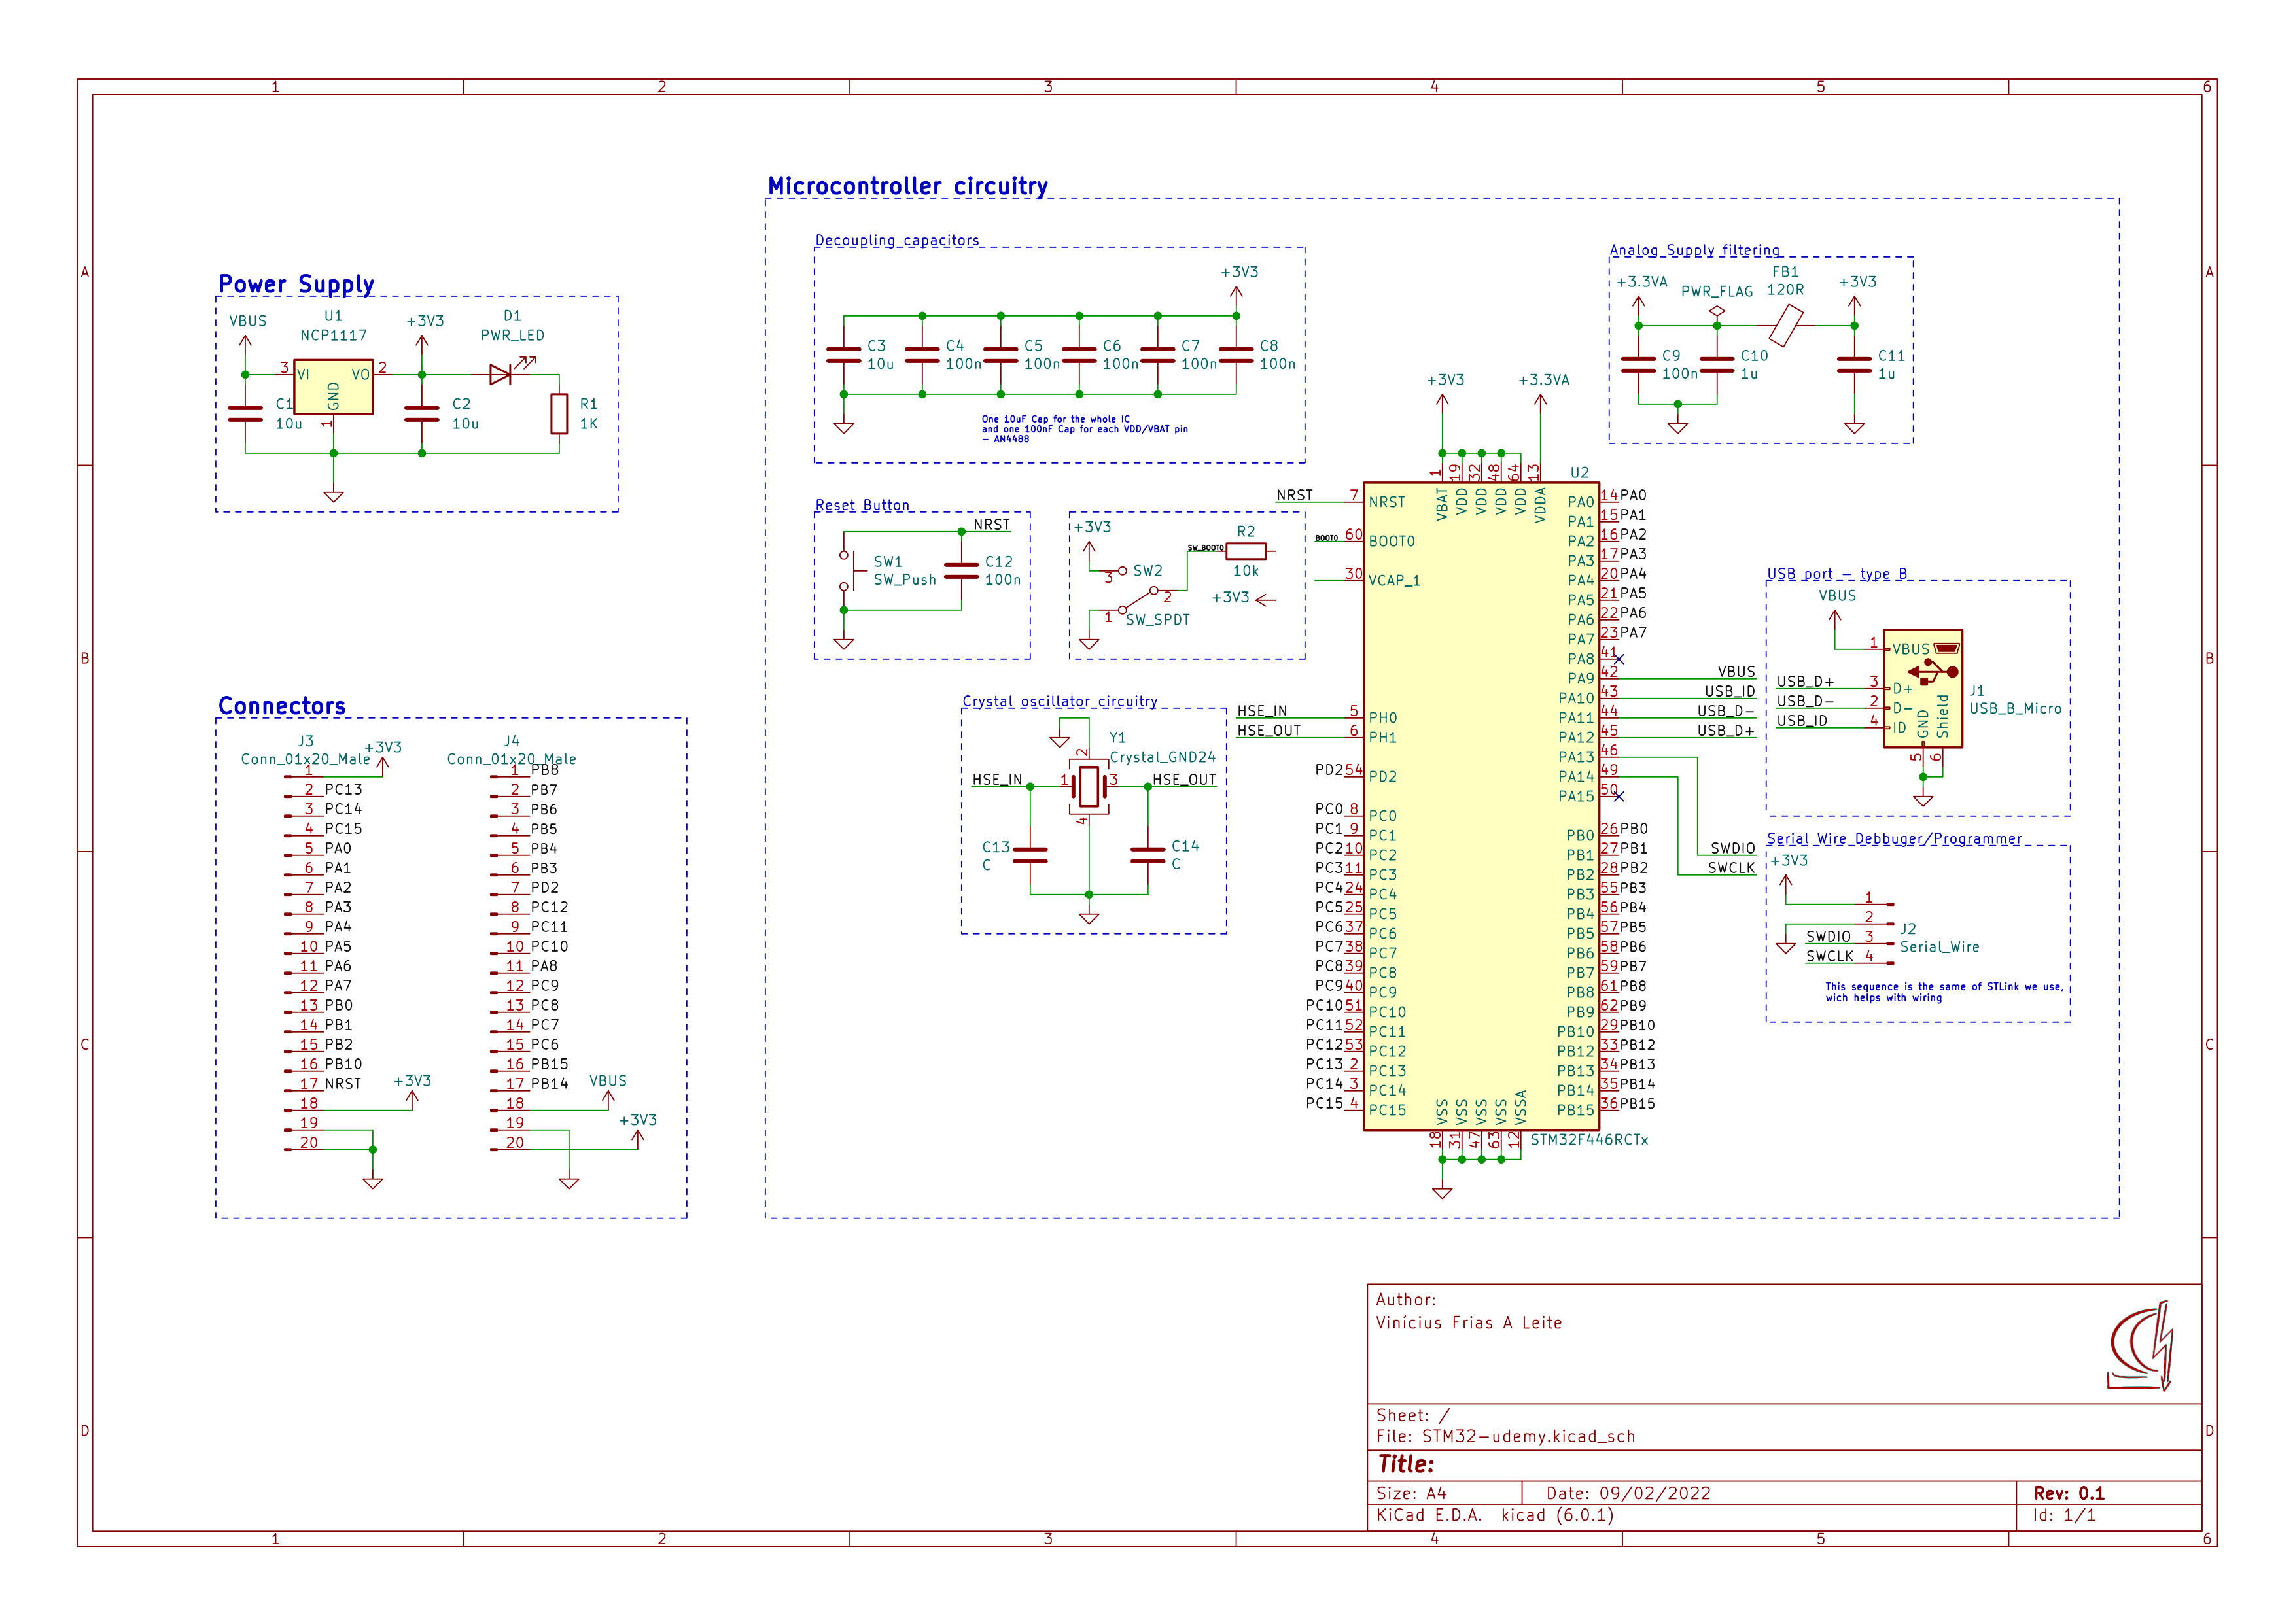Click the USB_ID net label near pin 43
The image size is (2295, 1624).
pyautogui.click(x=1729, y=691)
